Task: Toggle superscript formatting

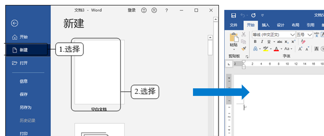Action: pyautogui.click(x=293, y=42)
